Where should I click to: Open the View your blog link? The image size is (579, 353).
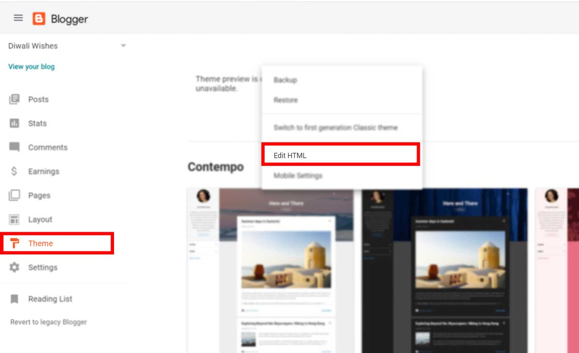tap(31, 66)
